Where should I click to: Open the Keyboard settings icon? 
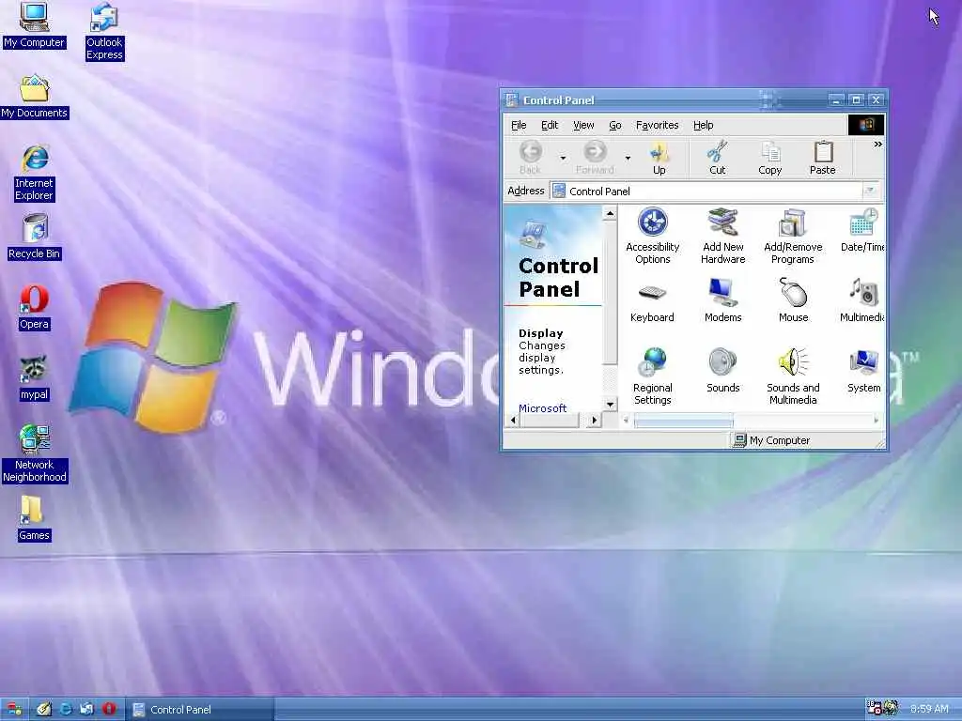pos(652,301)
